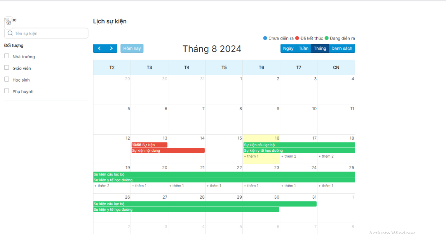Expand "+ thêm 1" on day 16
The image size is (446, 234).
tap(251, 156)
